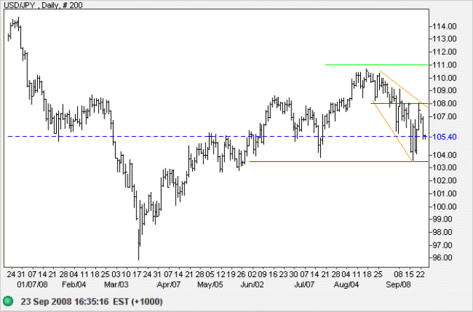Select the lower orange trendline of the channel

[x=392, y=131]
